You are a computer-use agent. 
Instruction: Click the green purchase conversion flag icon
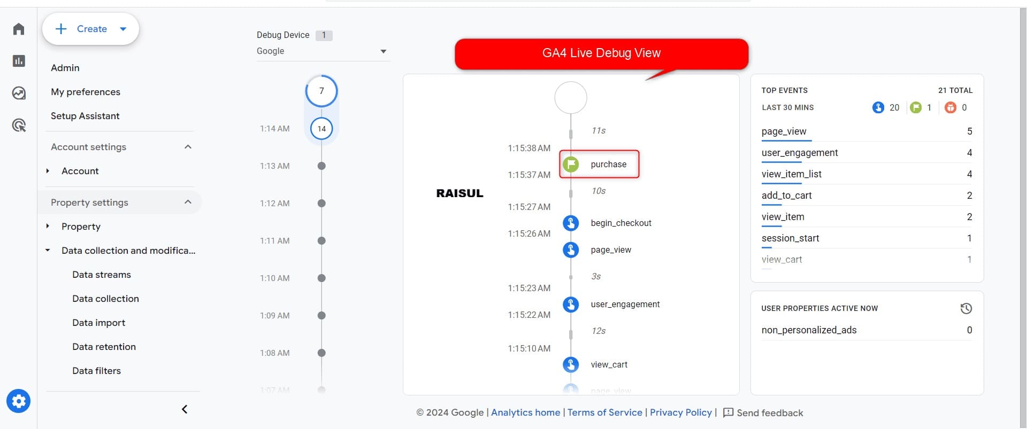click(x=571, y=165)
